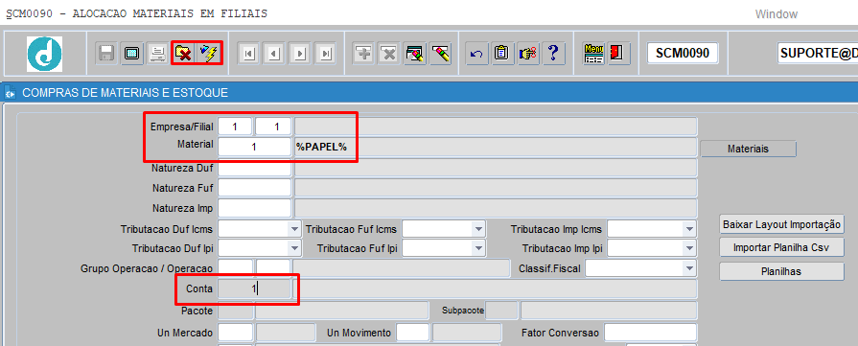Screen dimensions: 858x346
Task: Click the Natureza Duf input field
Action: pyautogui.click(x=254, y=168)
